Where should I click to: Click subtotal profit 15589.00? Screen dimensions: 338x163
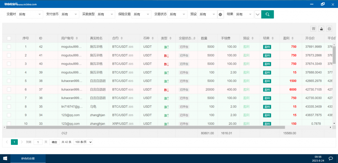tap(289, 133)
